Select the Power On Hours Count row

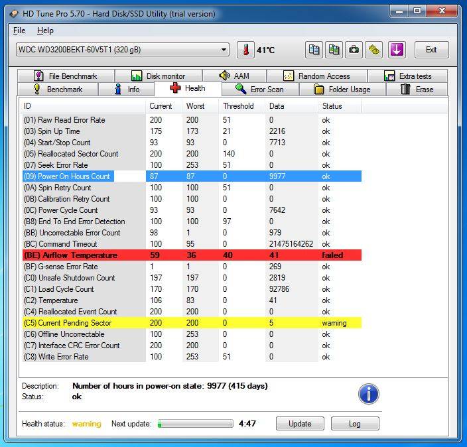pos(192,176)
